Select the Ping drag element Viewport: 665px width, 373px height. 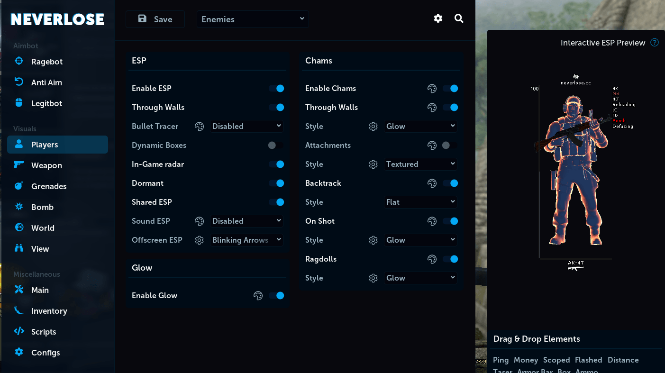(x=501, y=360)
